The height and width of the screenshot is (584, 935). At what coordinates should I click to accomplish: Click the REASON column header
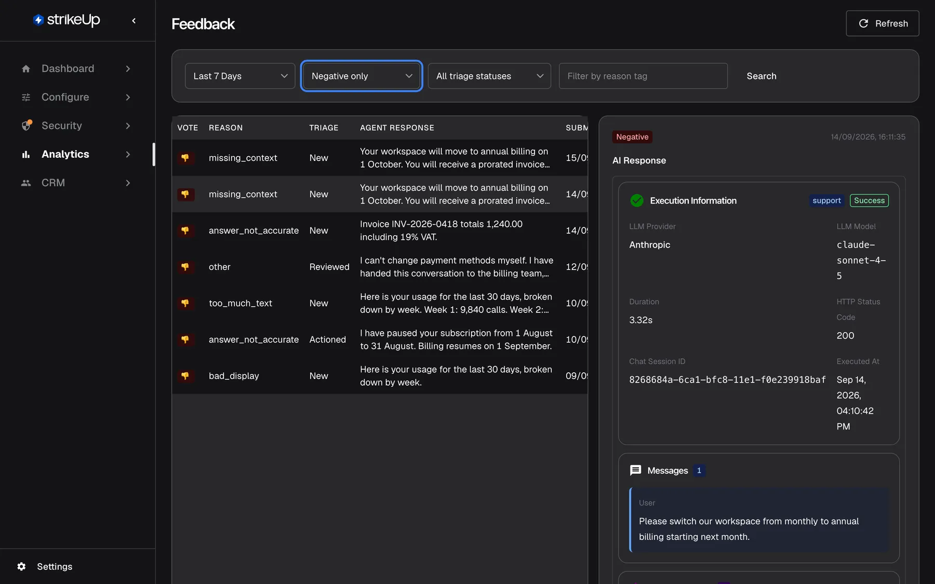coord(225,128)
